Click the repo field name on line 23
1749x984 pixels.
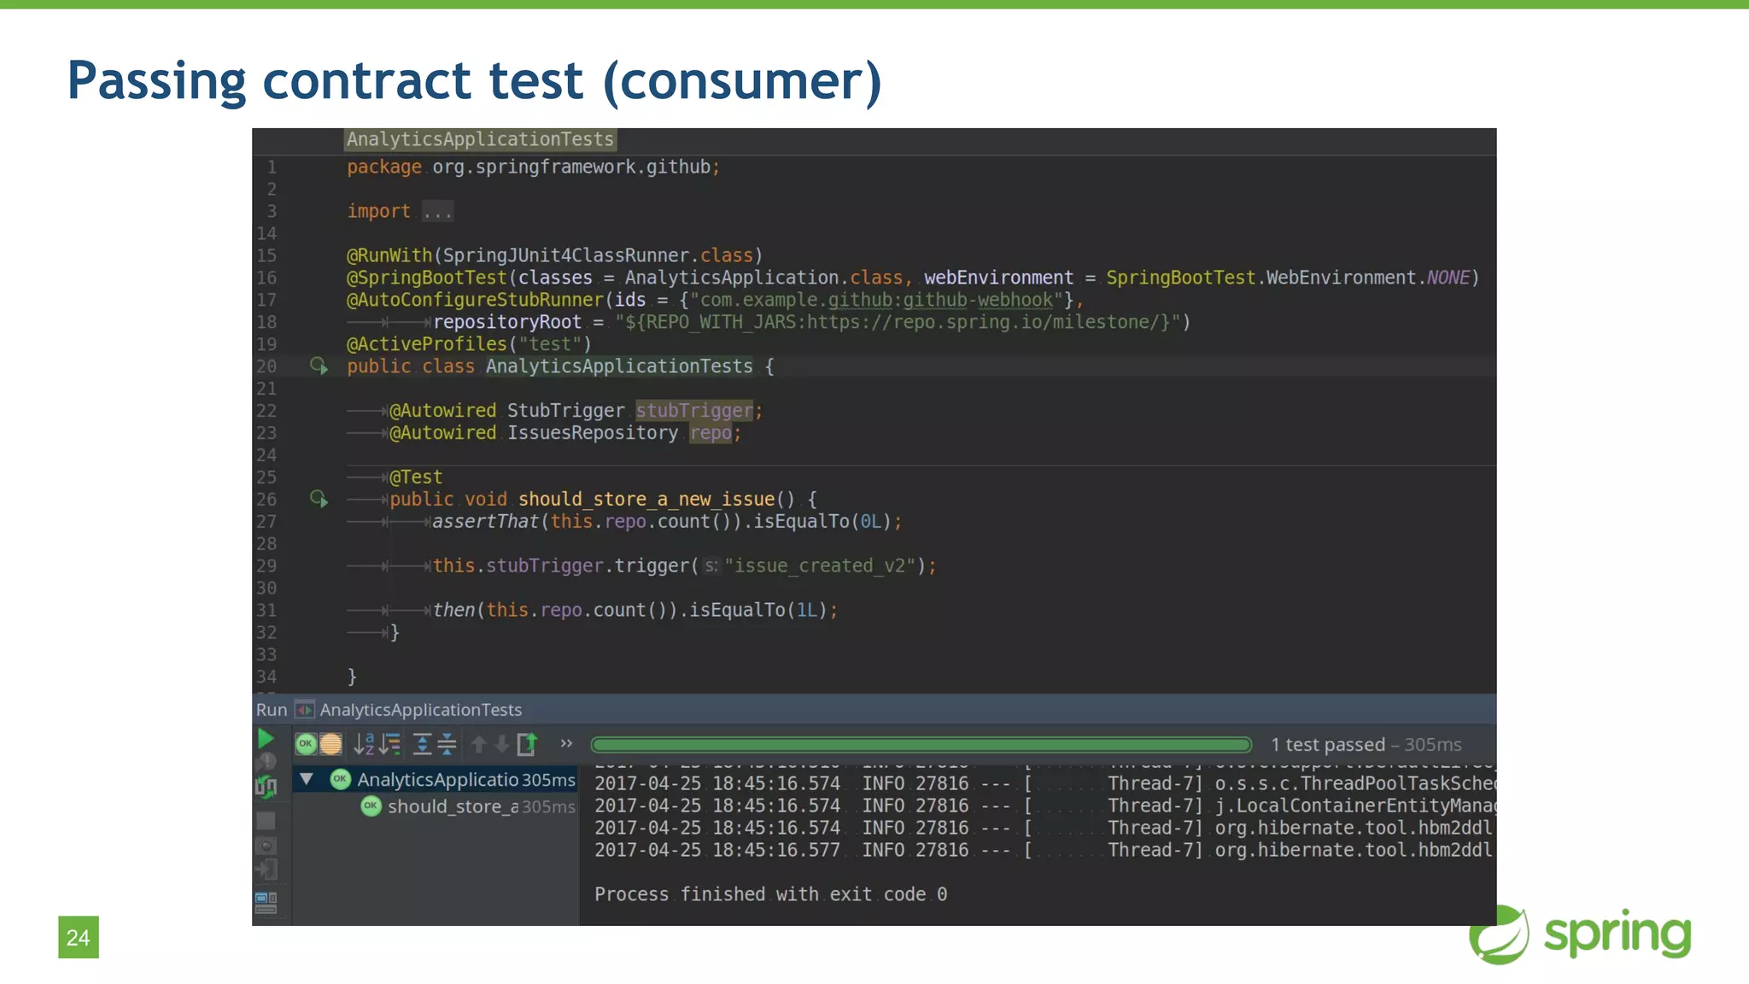click(x=711, y=433)
